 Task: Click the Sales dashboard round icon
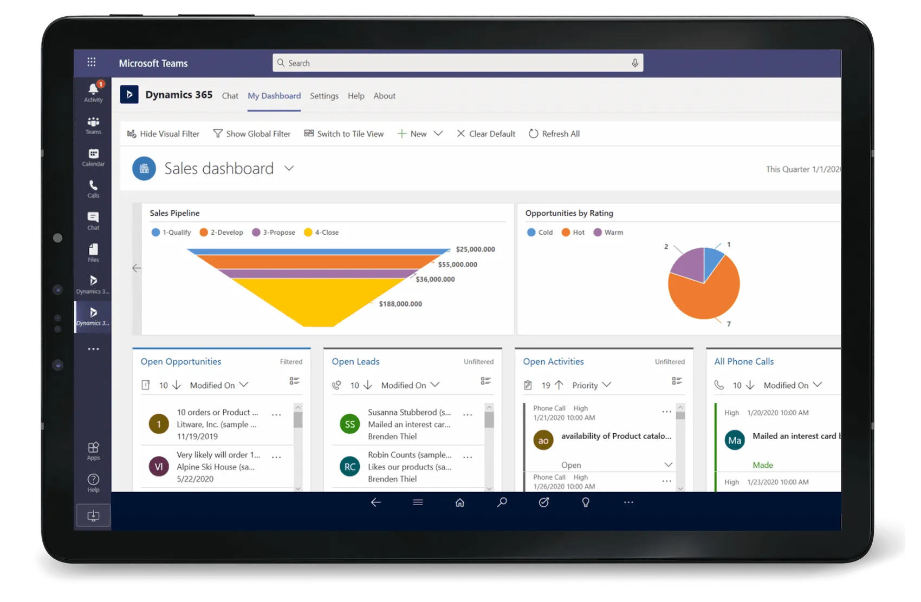tap(144, 169)
